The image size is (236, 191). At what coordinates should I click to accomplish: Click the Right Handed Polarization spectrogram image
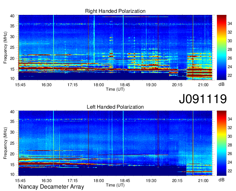click(x=115, y=47)
